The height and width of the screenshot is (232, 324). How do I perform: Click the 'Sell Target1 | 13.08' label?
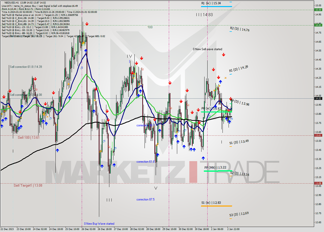click(28, 185)
